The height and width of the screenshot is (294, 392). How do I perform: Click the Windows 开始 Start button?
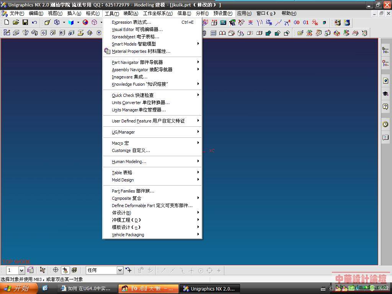point(18,289)
